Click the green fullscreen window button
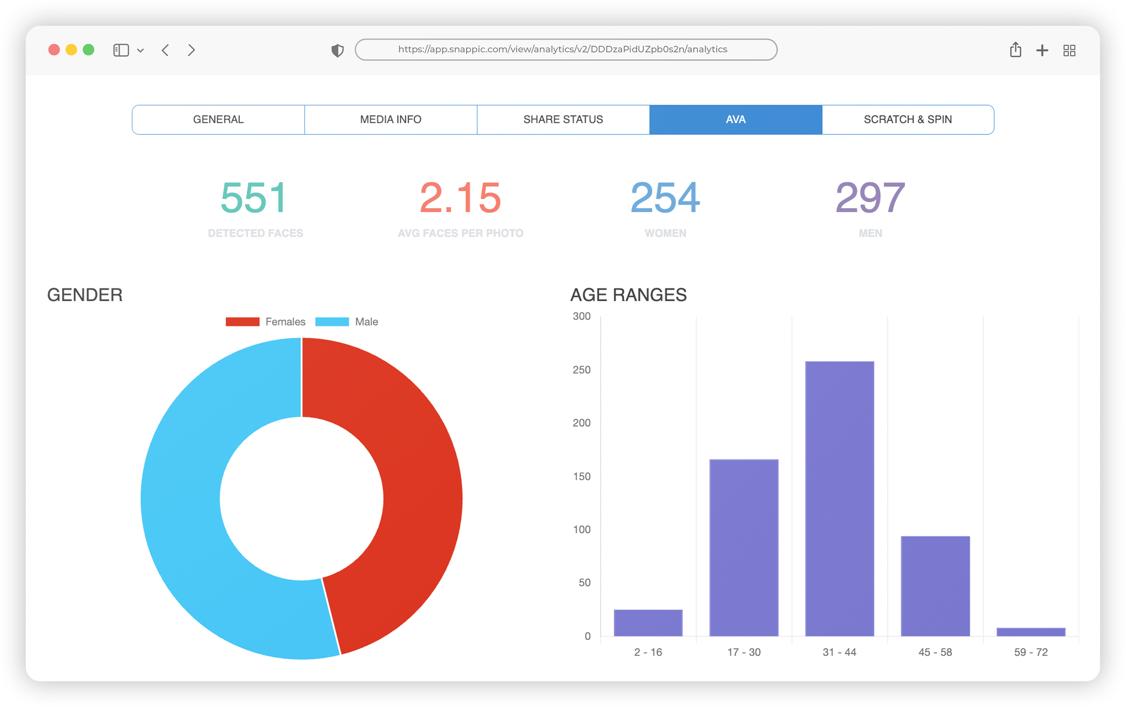Viewport: 1126px width, 707px height. [x=88, y=50]
